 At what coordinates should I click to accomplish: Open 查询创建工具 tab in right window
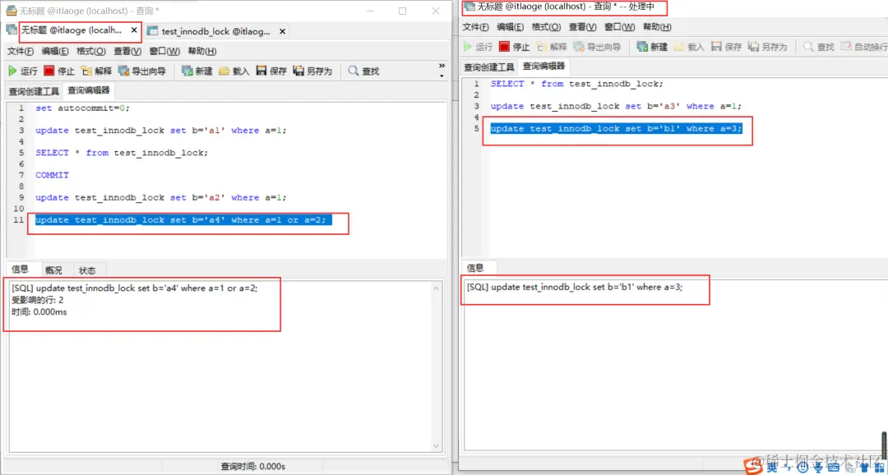point(489,67)
